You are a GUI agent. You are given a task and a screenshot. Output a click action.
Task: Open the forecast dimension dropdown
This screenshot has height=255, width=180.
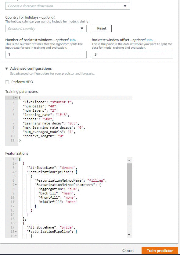[67, 6]
